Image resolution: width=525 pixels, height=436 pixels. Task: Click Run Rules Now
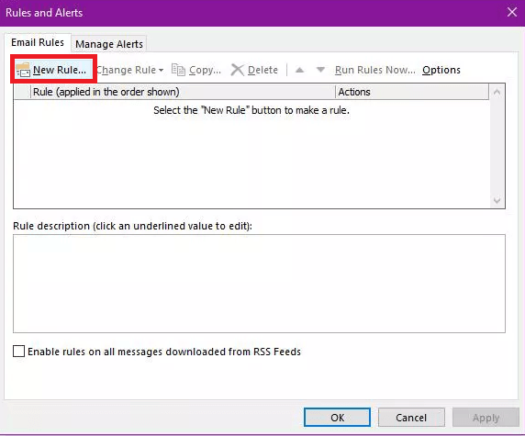tap(375, 70)
